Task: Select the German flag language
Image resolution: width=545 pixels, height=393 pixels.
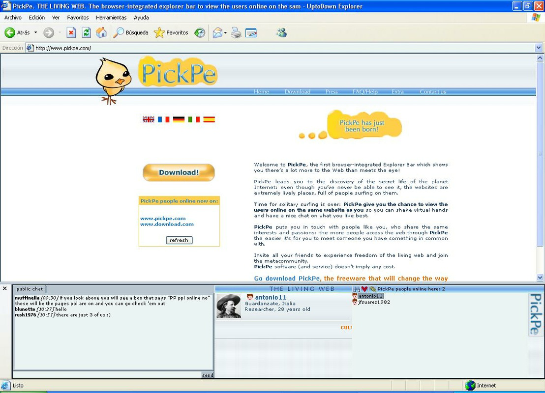Action: point(179,119)
